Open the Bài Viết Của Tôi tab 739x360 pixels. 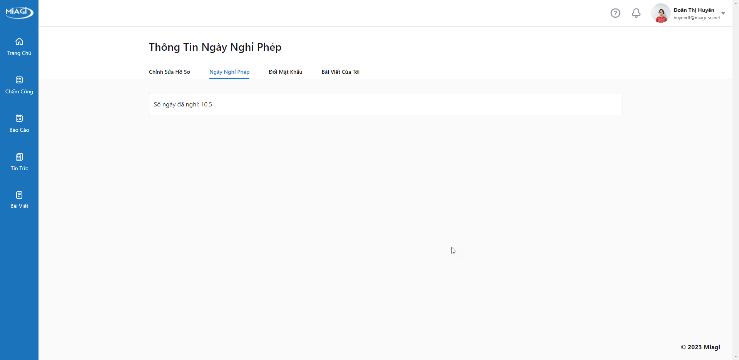[340, 72]
